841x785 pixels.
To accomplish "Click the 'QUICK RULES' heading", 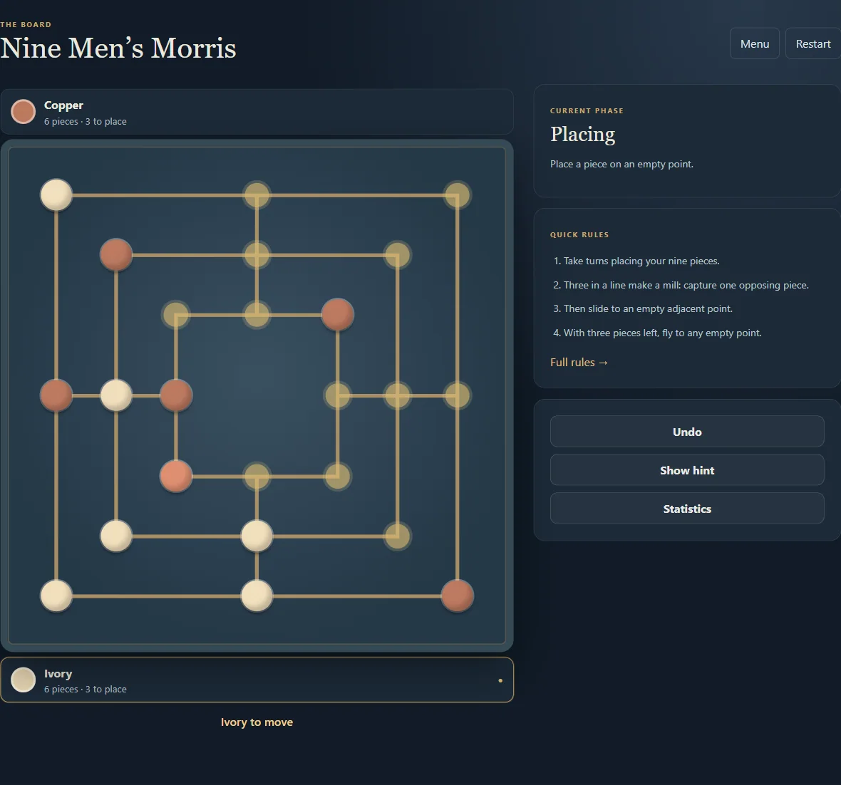I will (579, 235).
